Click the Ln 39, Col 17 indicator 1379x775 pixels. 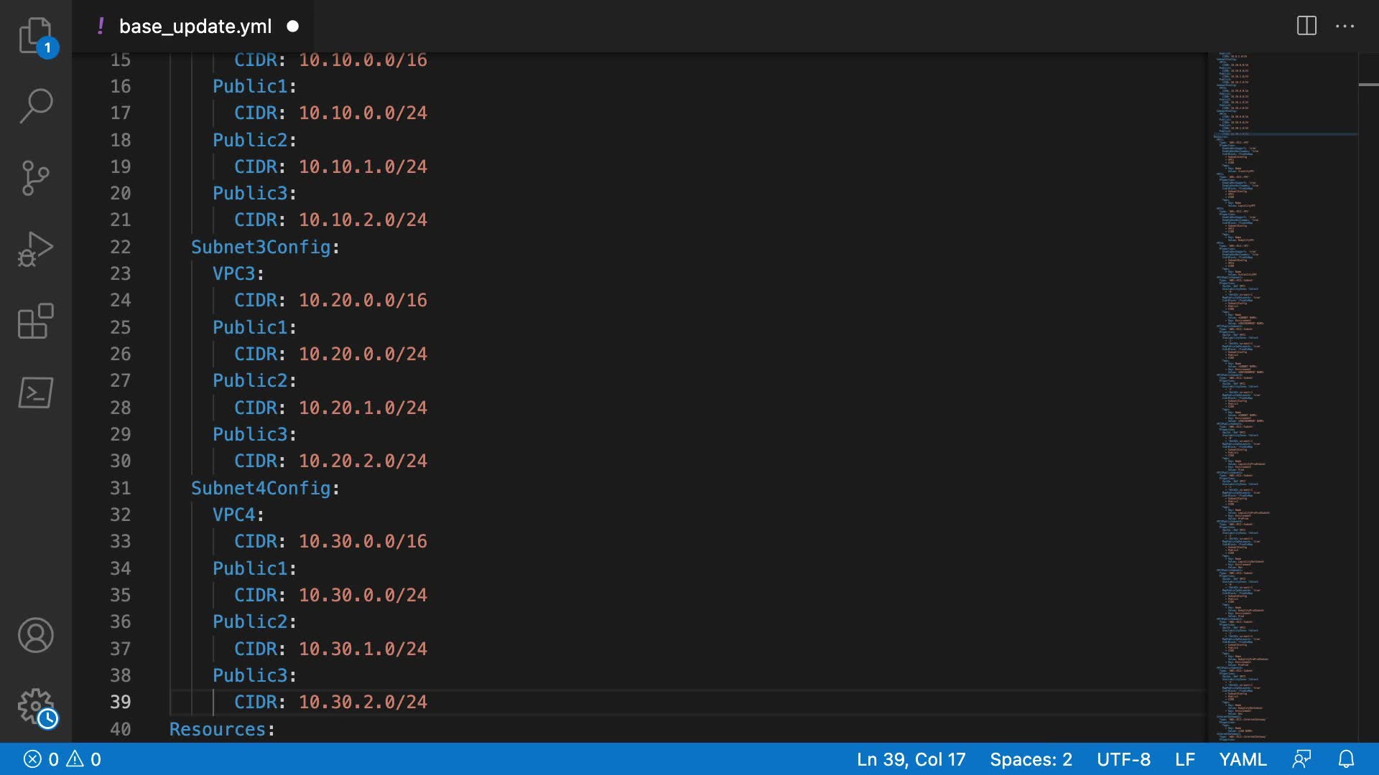(911, 759)
